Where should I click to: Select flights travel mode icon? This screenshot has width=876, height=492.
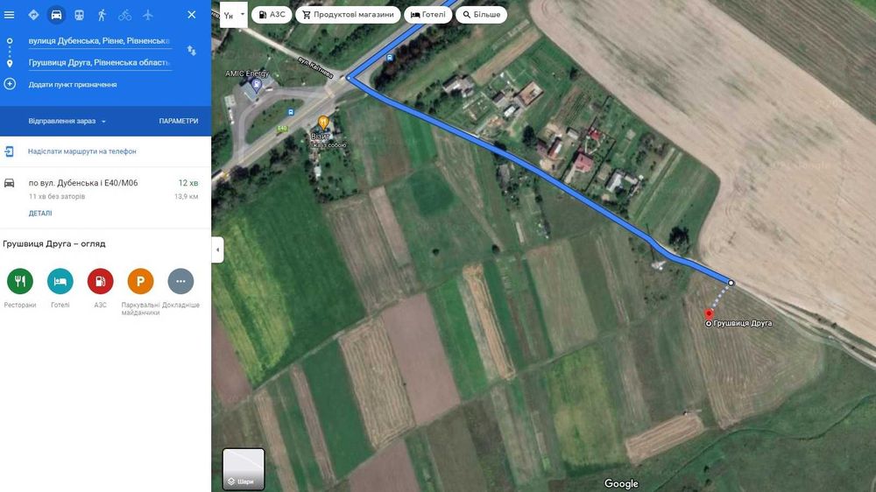point(147,15)
